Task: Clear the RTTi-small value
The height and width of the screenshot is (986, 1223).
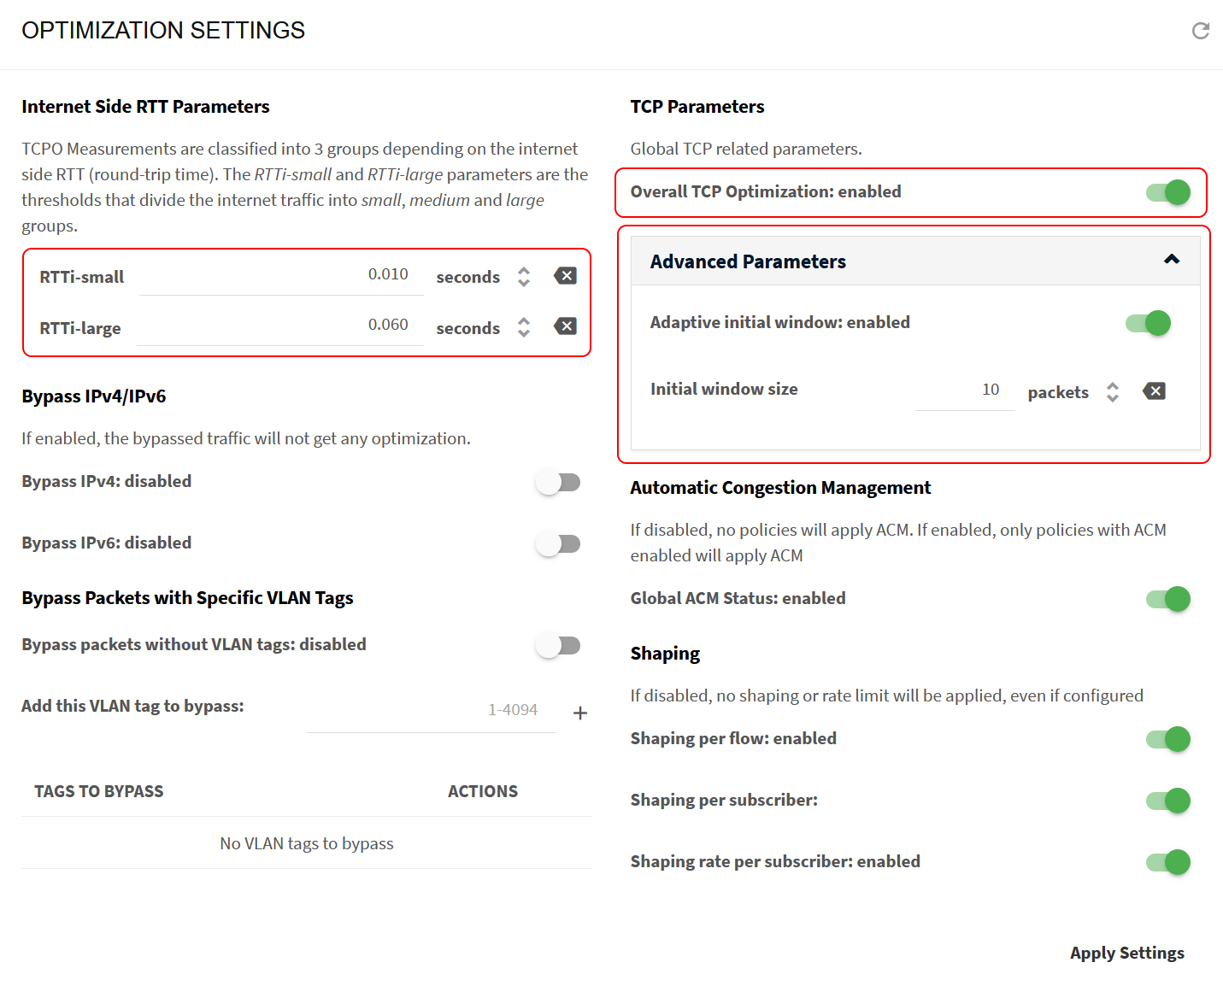Action: (x=565, y=276)
